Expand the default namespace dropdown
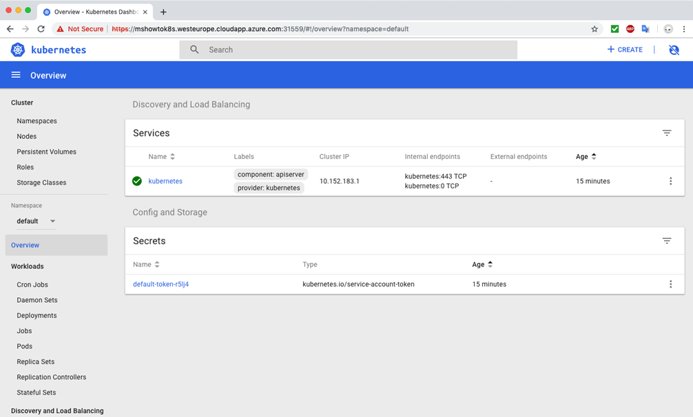Screen dimensions: 693x417 [x=36, y=221]
